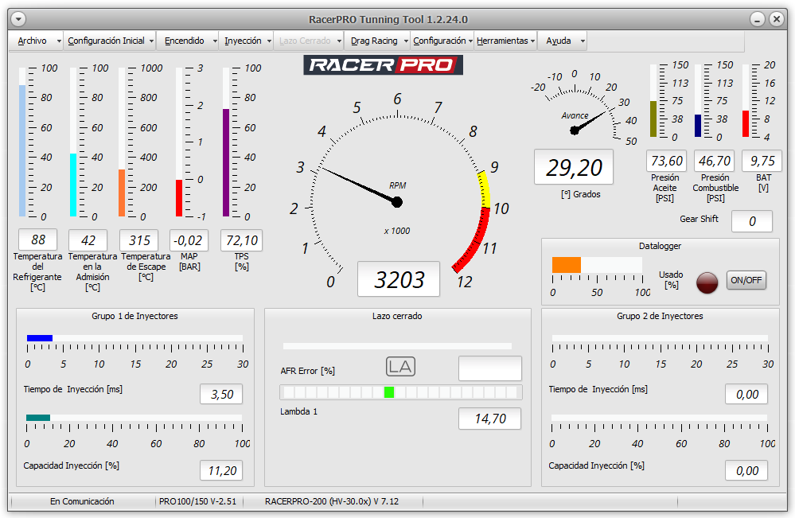Image resolution: width=795 pixels, height=518 pixels.
Task: Open the Configuración Inicial menu
Action: [x=106, y=41]
